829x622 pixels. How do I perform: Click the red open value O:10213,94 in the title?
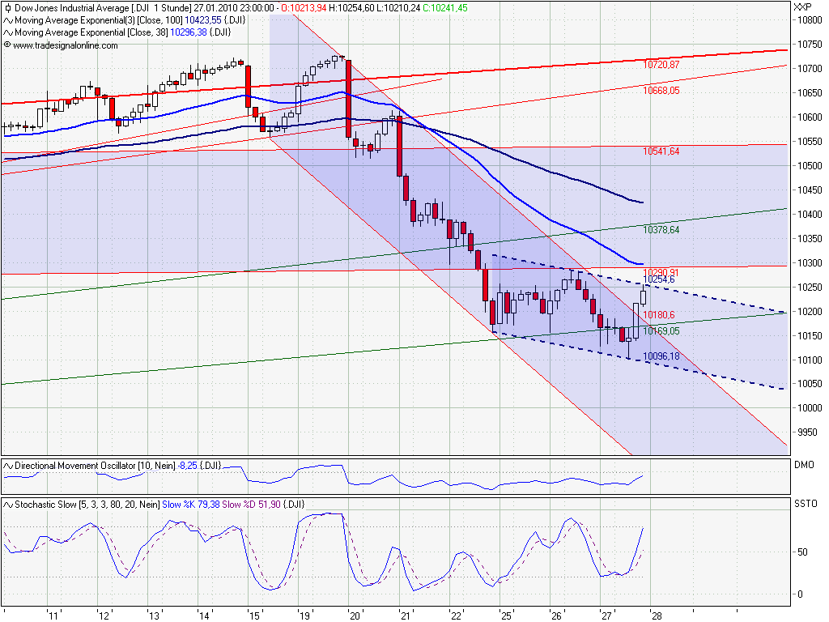pyautogui.click(x=304, y=6)
